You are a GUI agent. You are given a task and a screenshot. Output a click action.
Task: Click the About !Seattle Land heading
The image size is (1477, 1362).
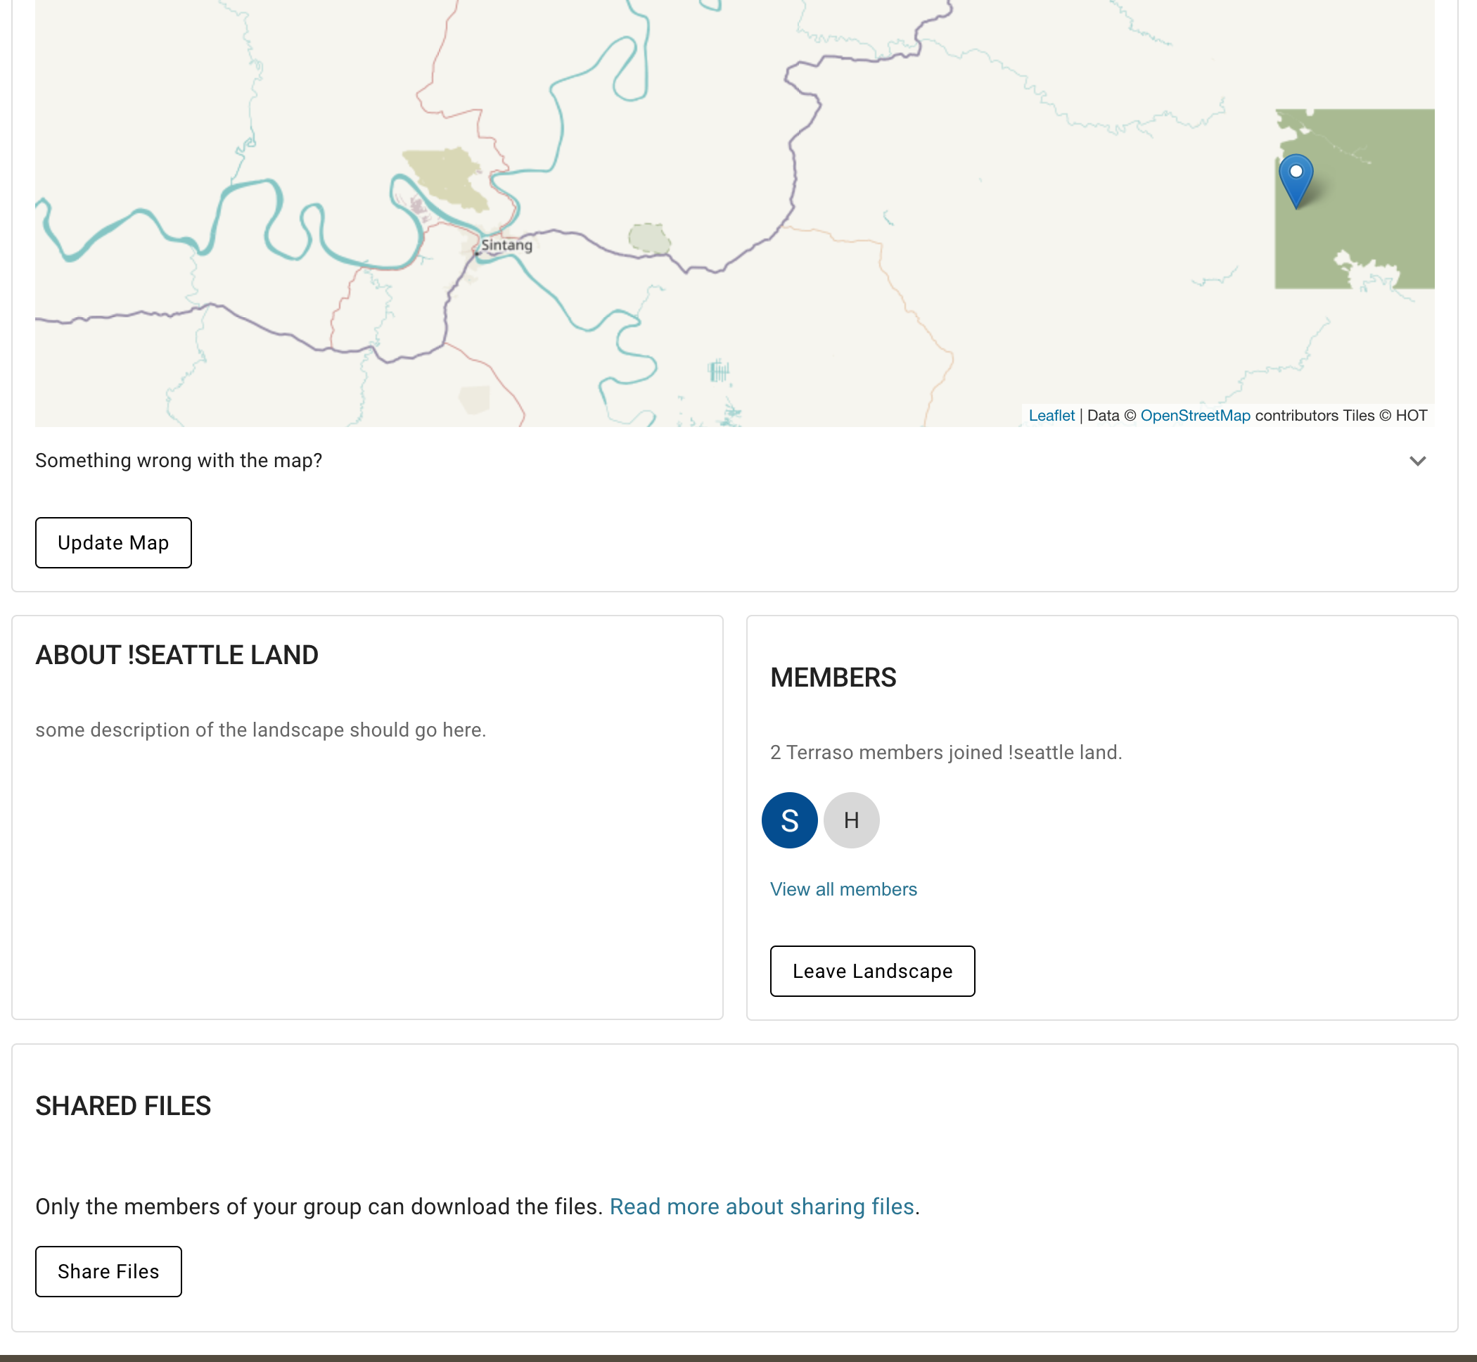pos(177,655)
